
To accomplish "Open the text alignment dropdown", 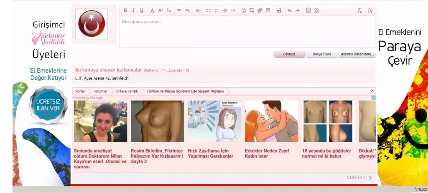I will [x=198, y=10].
